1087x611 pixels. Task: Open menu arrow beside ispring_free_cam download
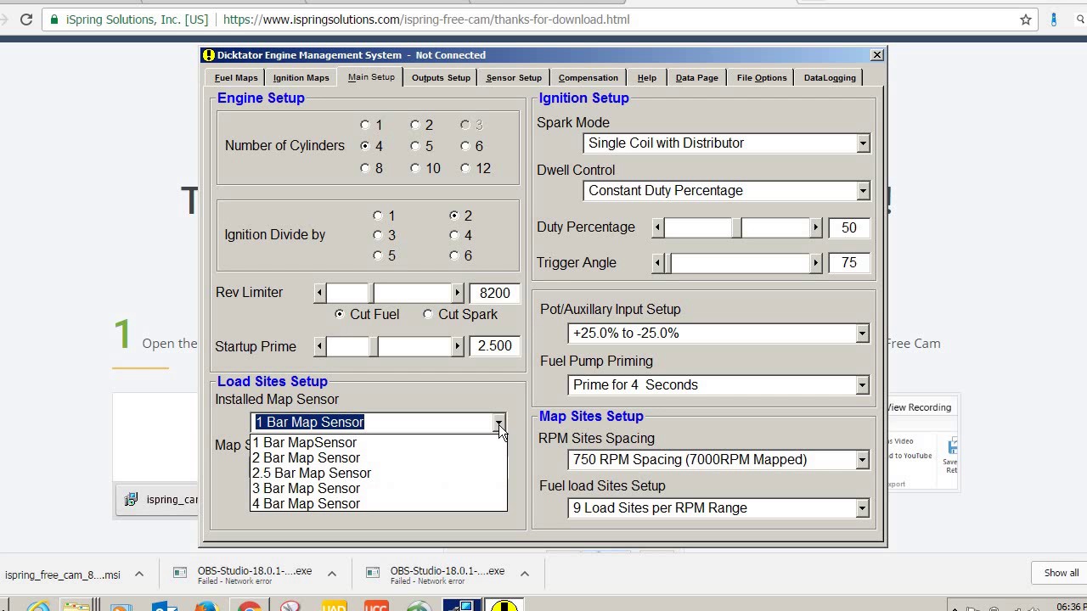pyautogui.click(x=139, y=575)
